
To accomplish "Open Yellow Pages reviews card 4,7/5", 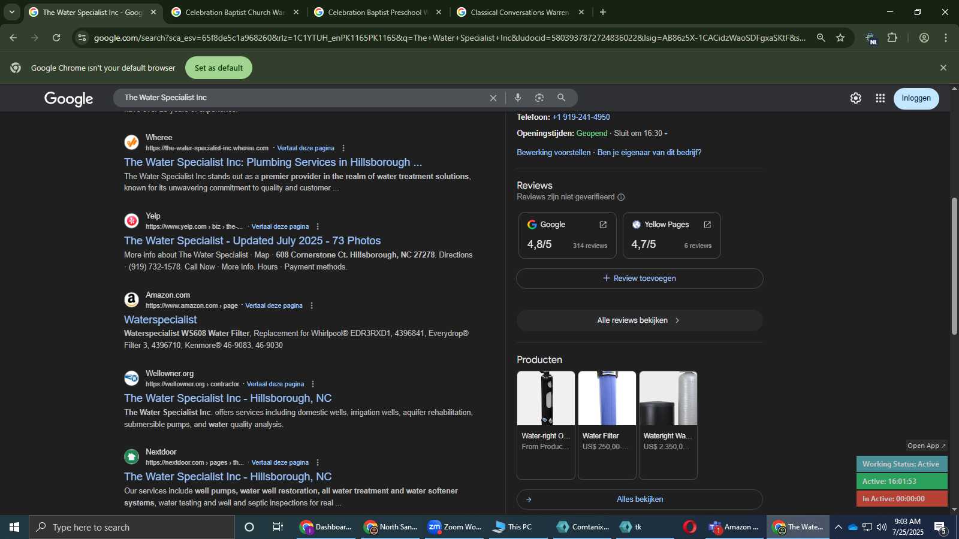I will (671, 235).
